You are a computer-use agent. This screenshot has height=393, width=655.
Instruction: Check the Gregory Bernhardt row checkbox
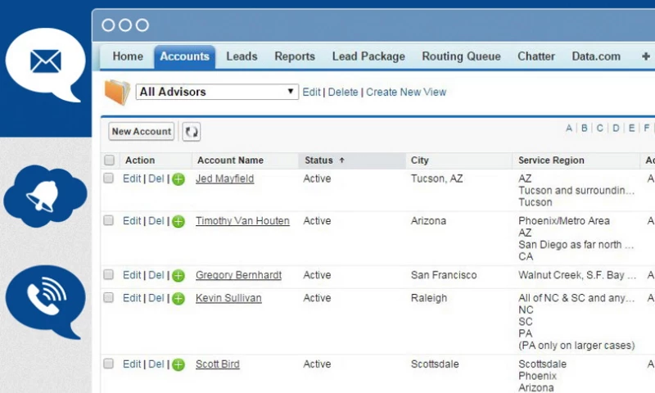(x=109, y=274)
